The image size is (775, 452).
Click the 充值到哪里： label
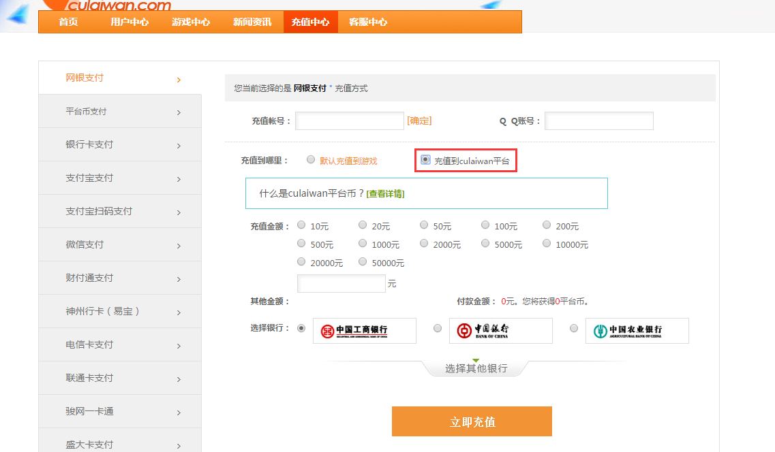pos(264,161)
